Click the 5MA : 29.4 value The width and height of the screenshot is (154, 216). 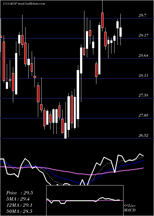18,199
